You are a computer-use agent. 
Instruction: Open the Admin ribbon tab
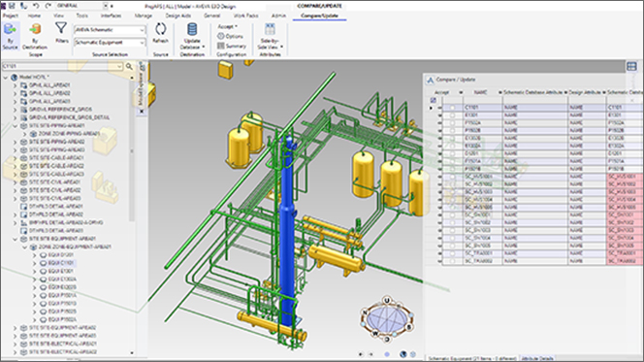click(x=278, y=16)
